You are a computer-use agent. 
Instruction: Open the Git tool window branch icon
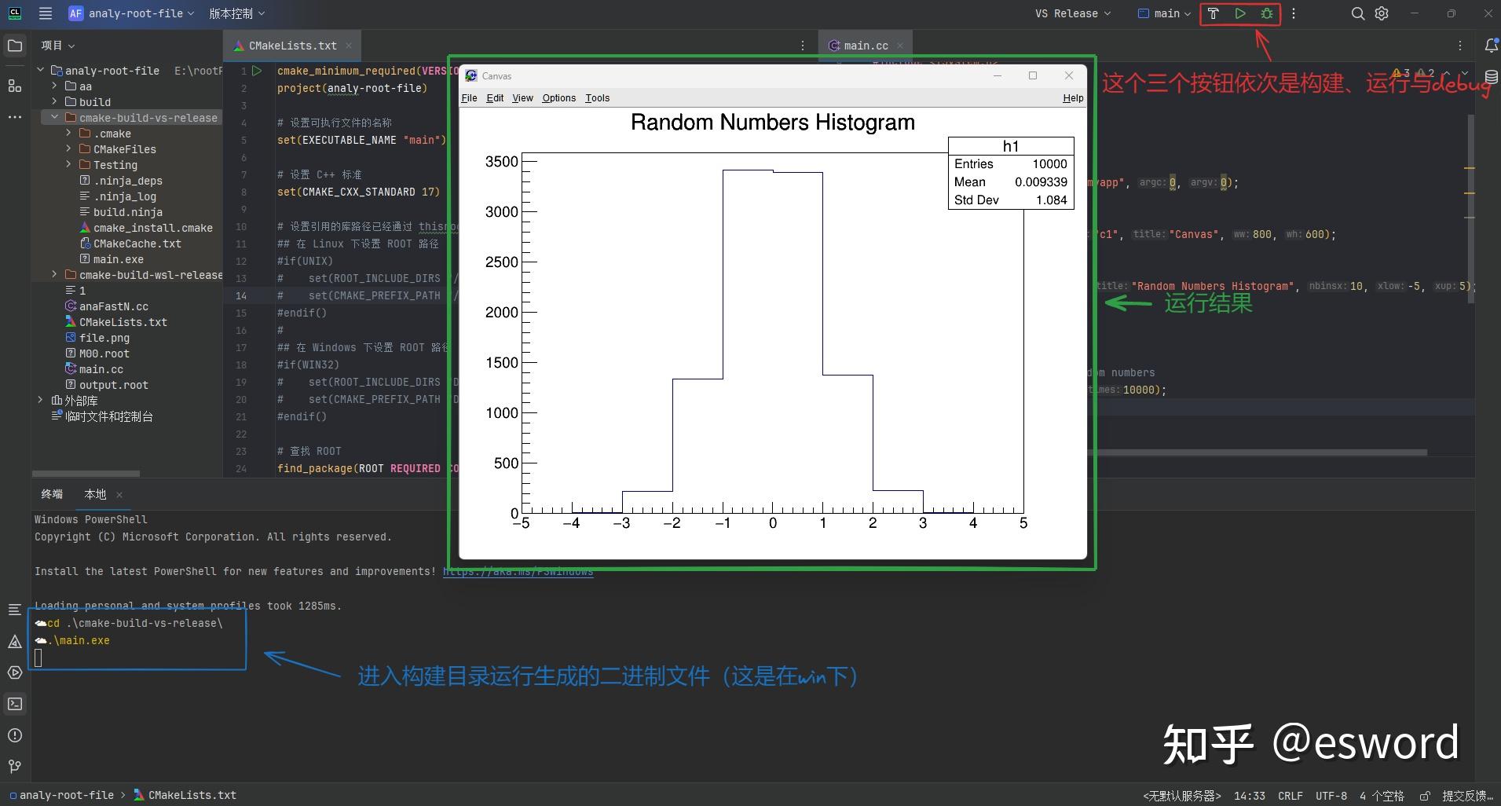click(14, 766)
